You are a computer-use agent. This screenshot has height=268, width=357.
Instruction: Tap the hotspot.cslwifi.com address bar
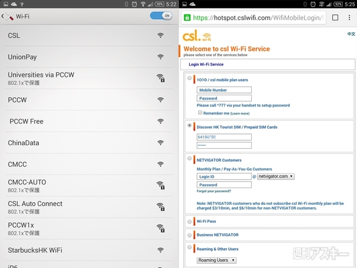click(x=253, y=17)
